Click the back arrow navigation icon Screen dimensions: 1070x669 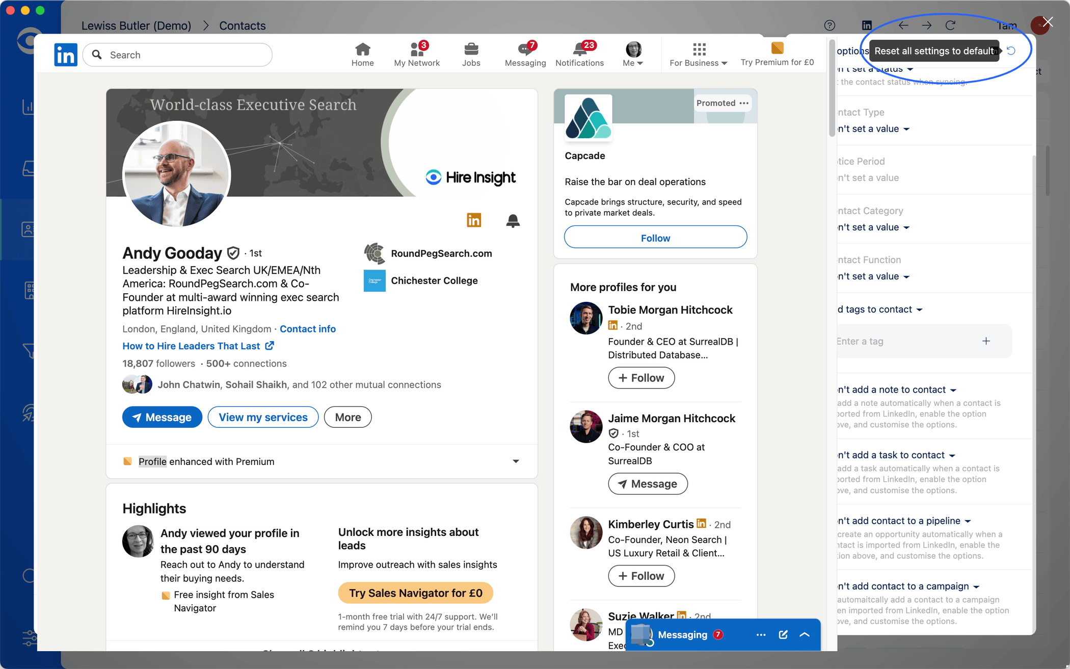pyautogui.click(x=903, y=25)
